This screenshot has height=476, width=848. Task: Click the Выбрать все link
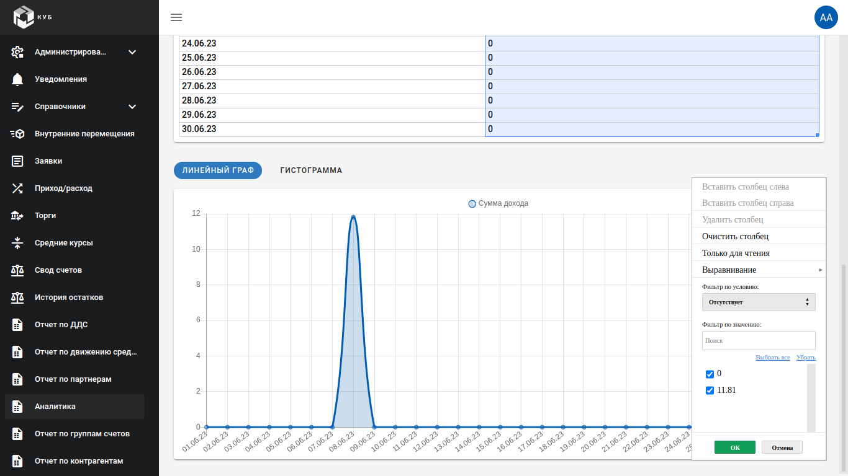[773, 358]
